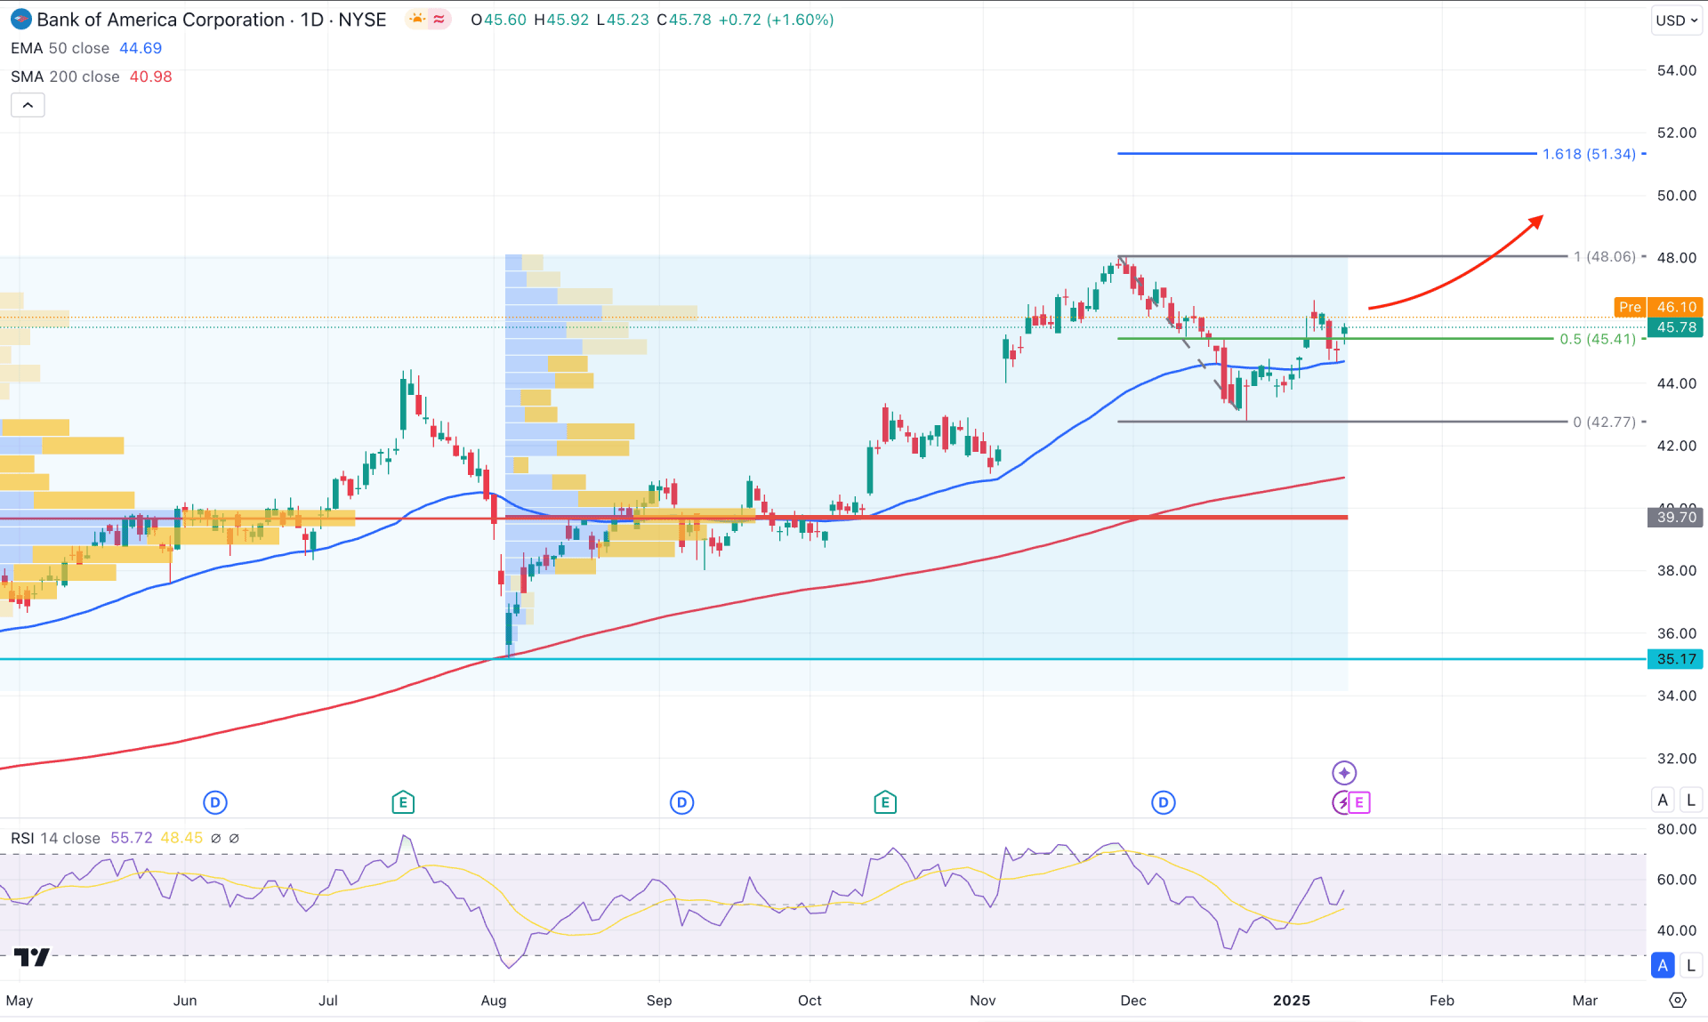The width and height of the screenshot is (1708, 1022).
Task: Toggle log scale L on price chart
Action: [1691, 800]
